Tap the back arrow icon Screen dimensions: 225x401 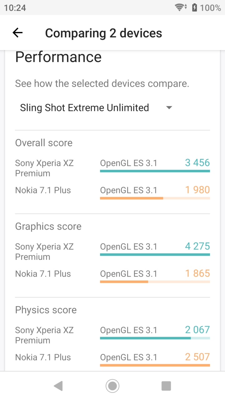tap(17, 33)
